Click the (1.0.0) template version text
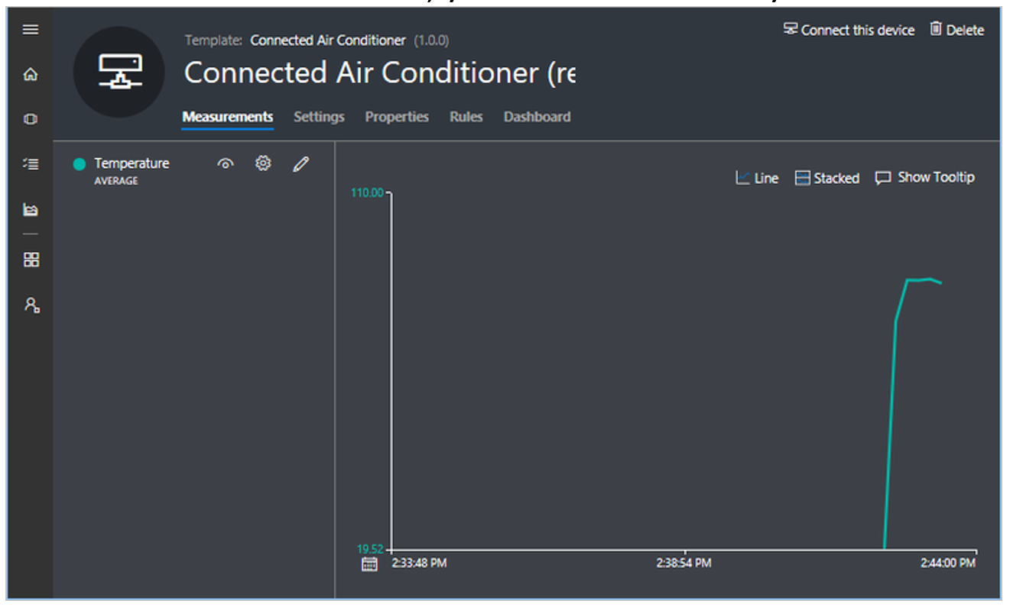This screenshot has width=1010, height=607. [431, 40]
